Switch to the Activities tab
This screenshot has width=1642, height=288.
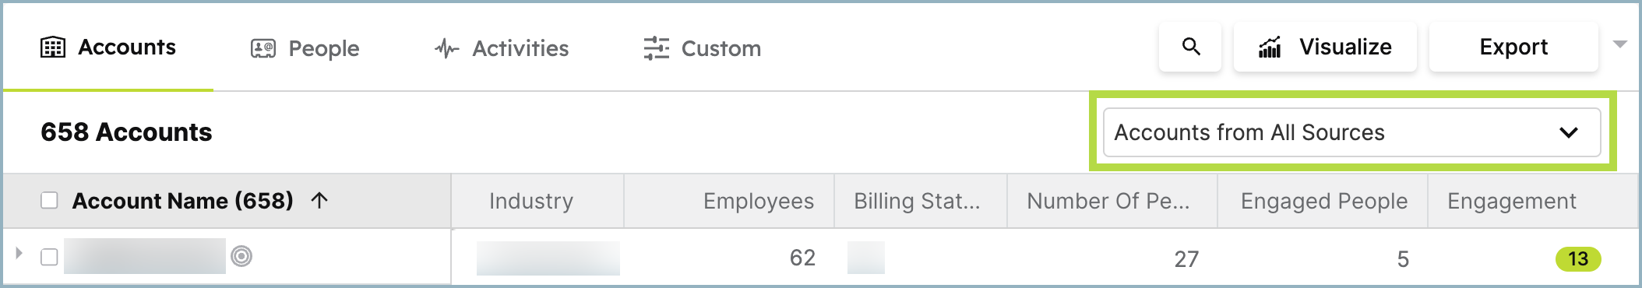(x=502, y=48)
